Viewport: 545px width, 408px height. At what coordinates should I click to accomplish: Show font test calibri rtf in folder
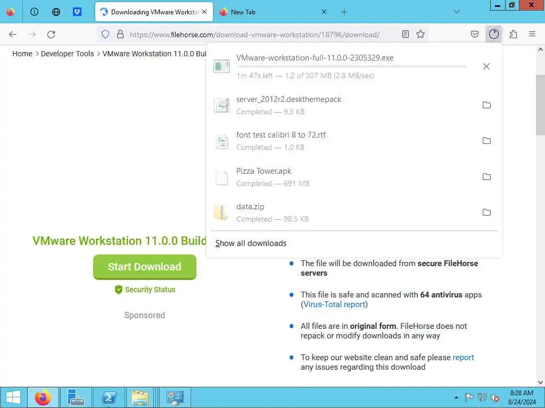click(x=486, y=140)
